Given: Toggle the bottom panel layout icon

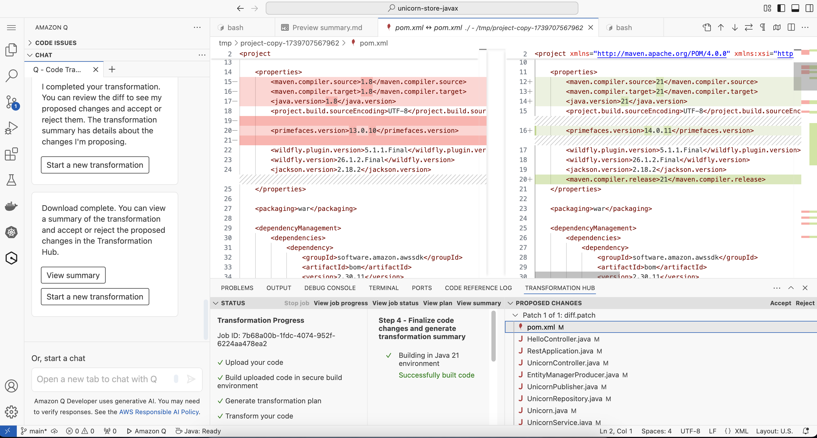Looking at the screenshot, I should (x=795, y=8).
